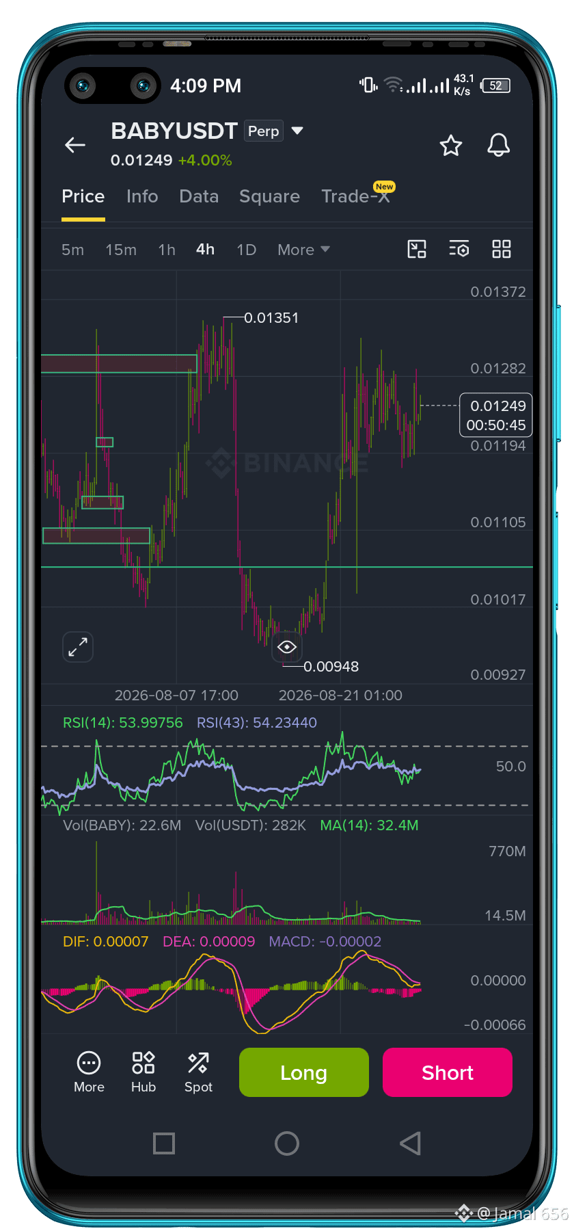The height and width of the screenshot is (1231, 574).
Task: Tap the 0.00948 low price marker
Action: pos(331,667)
